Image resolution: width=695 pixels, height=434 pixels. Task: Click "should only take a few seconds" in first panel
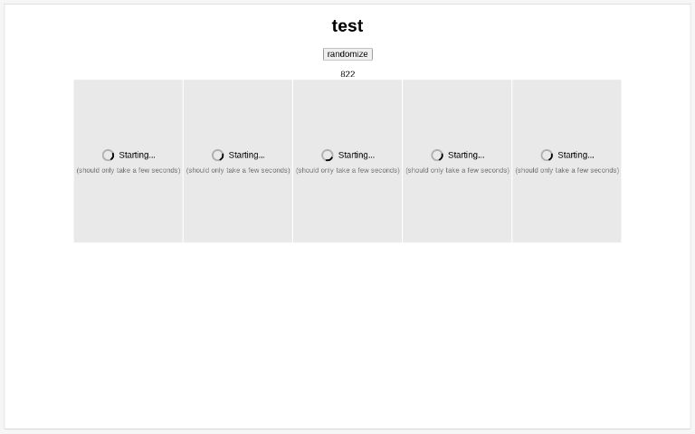[x=129, y=170]
